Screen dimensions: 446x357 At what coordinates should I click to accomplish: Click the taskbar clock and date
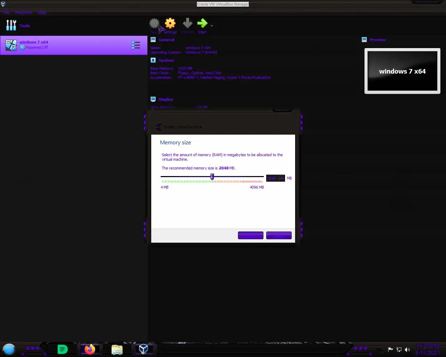pos(428,349)
